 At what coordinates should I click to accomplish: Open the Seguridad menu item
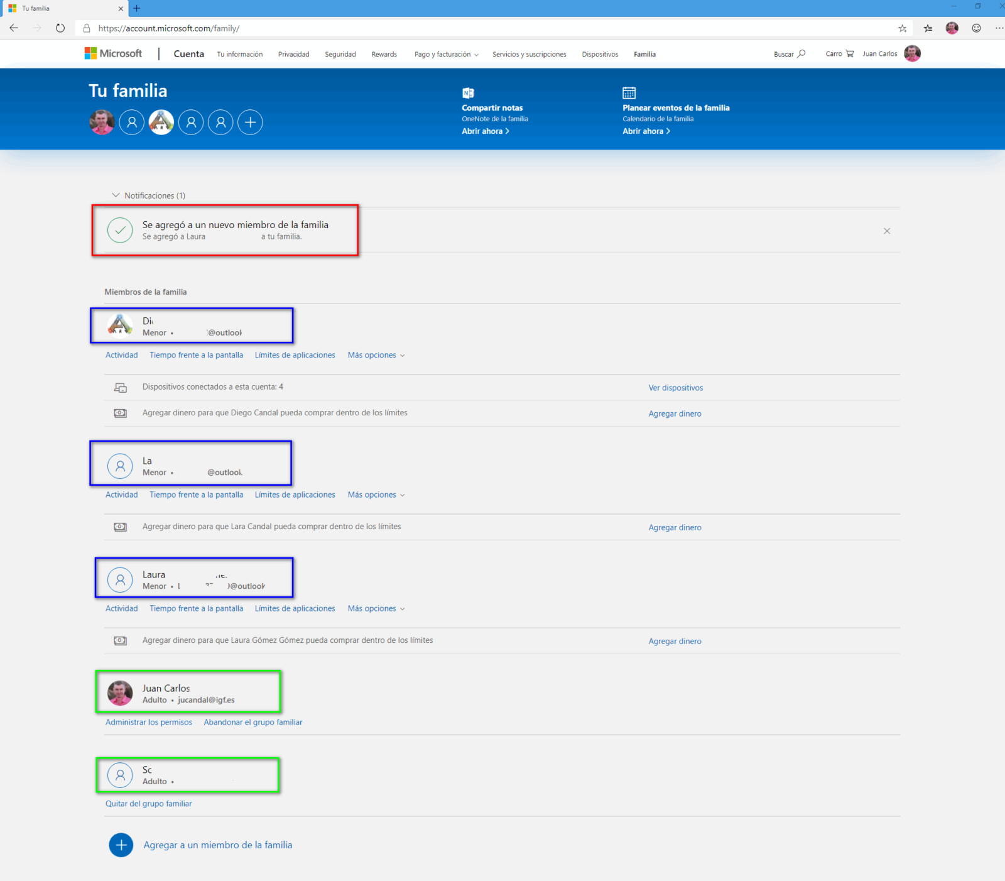340,55
